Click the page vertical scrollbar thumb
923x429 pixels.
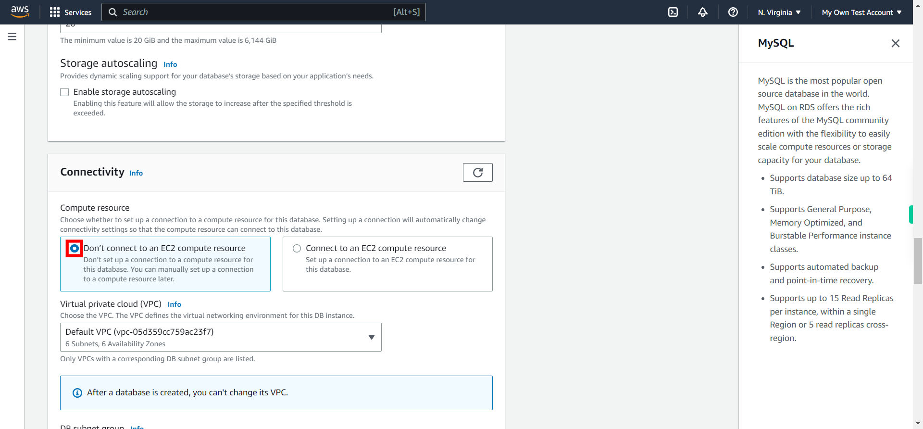[x=918, y=261]
